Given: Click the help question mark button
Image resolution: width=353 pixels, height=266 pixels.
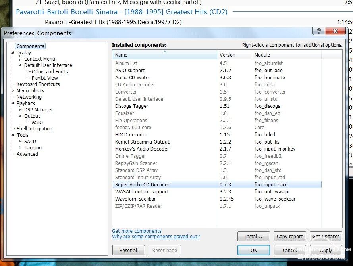Looking at the screenshot, I should click(x=319, y=31).
